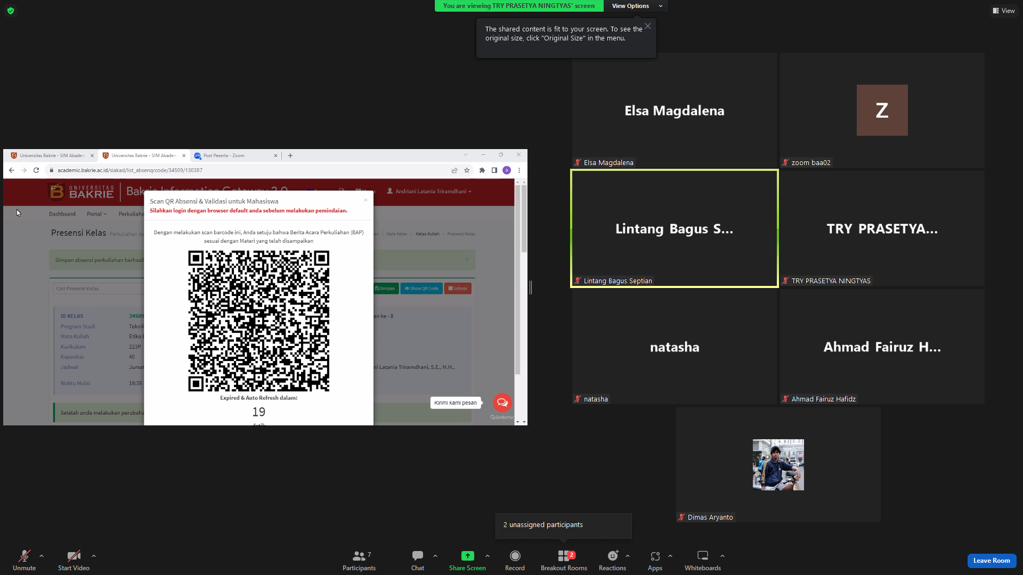
Task: Close the Post Peserta - Zoom tab
Action: (275, 155)
